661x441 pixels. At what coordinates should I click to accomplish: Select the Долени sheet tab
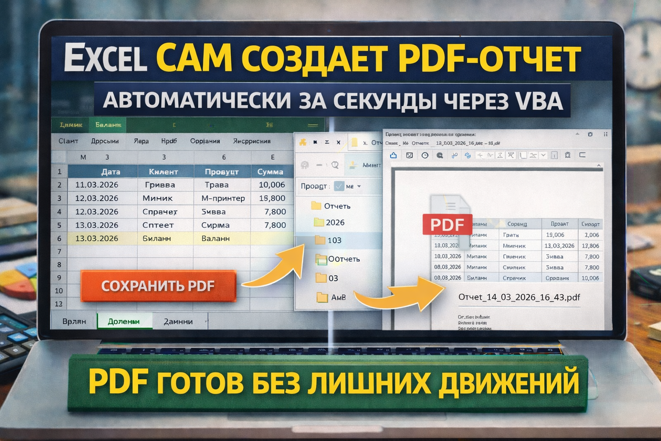point(124,321)
